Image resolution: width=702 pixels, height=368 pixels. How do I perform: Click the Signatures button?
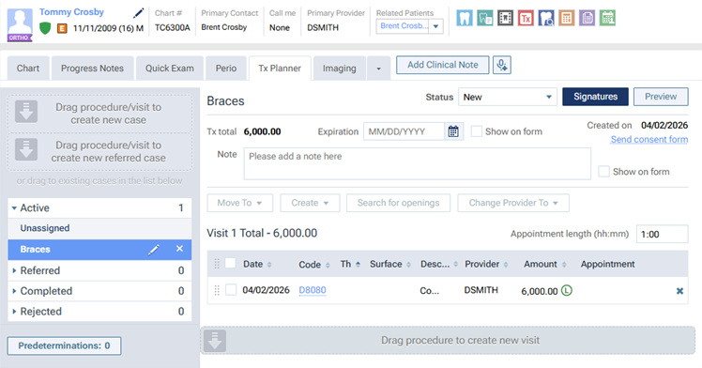595,97
